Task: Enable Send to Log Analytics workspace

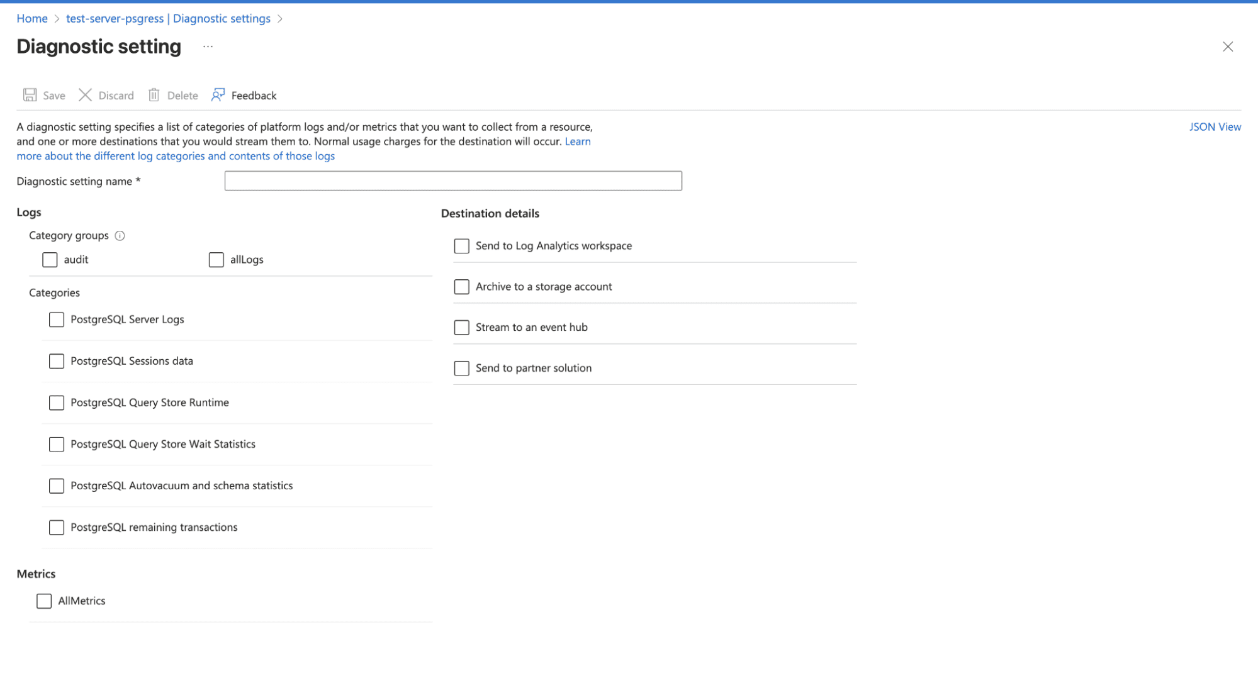Action: point(461,246)
